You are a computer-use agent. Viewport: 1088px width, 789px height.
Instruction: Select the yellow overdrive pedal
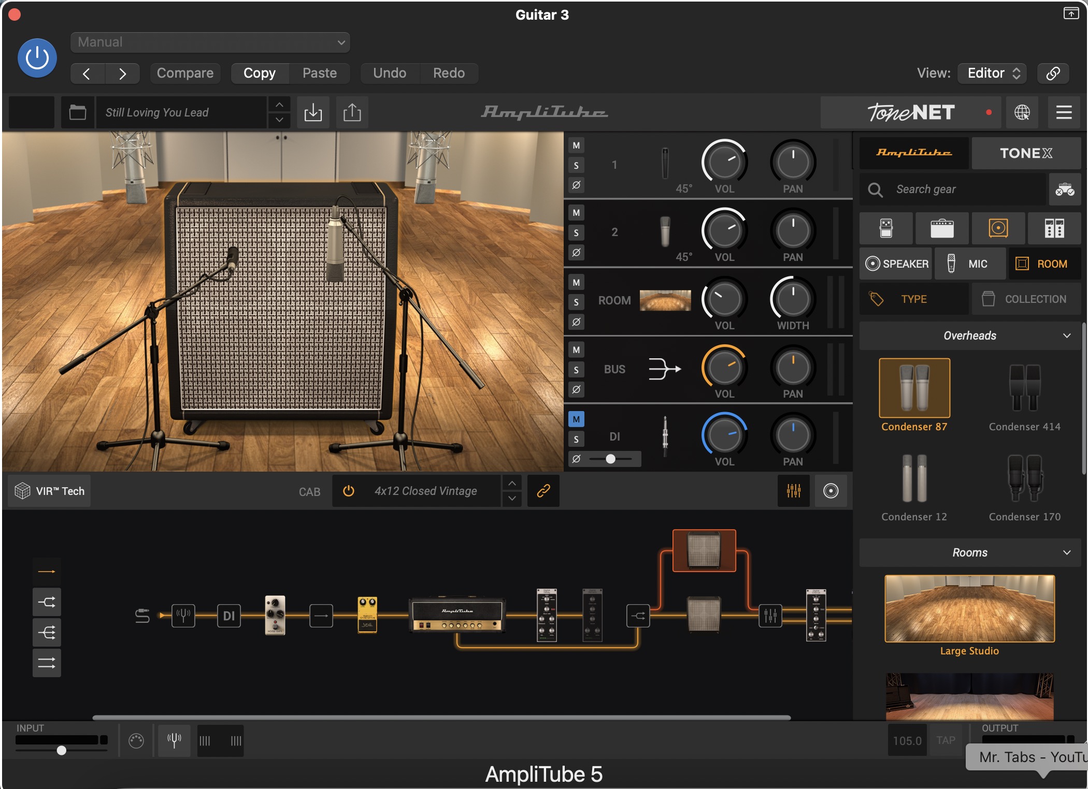[x=367, y=615]
